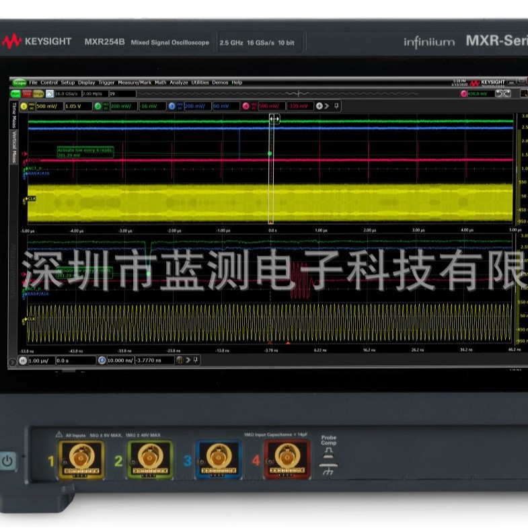
Task: Click the green Run acquisition button
Action: pos(15,94)
